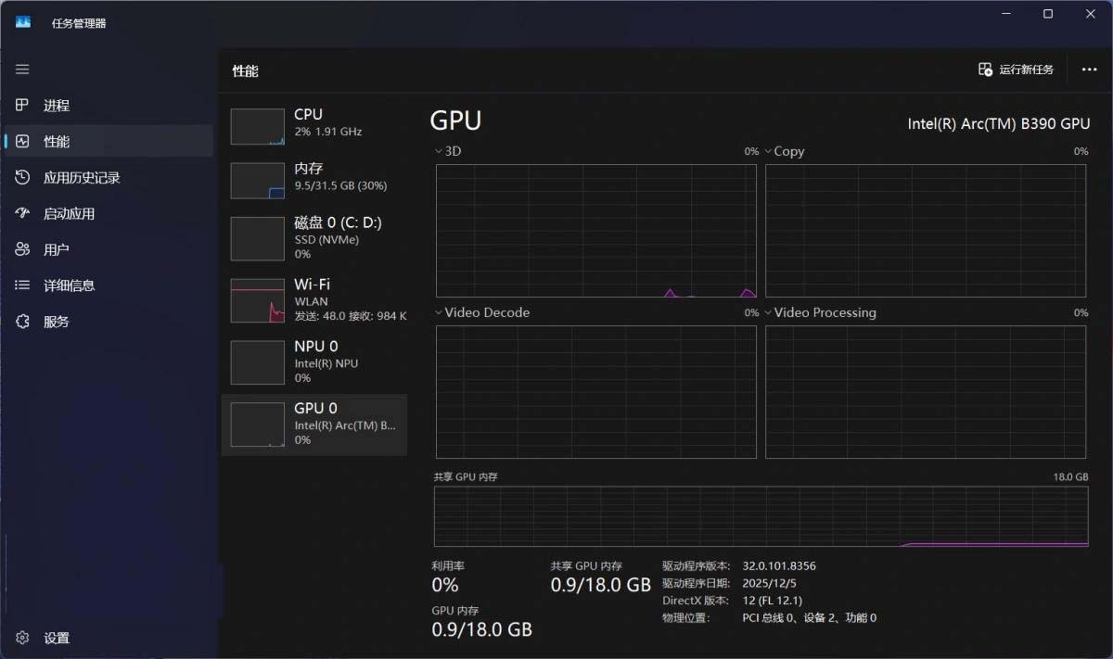Click driver version 32.0.101.8356
The width and height of the screenshot is (1113, 659).
779,565
